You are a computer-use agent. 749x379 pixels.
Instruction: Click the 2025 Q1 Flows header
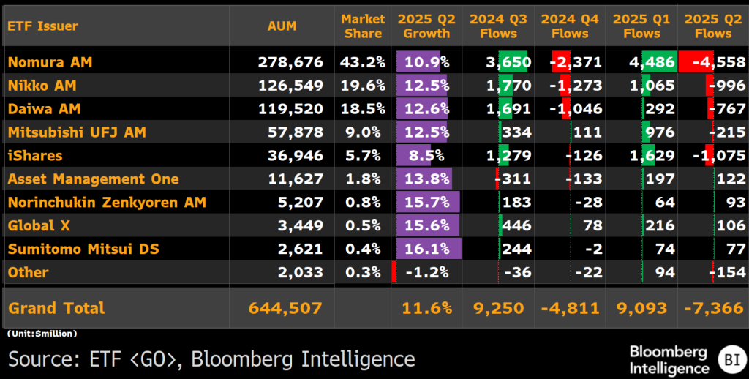point(641,26)
